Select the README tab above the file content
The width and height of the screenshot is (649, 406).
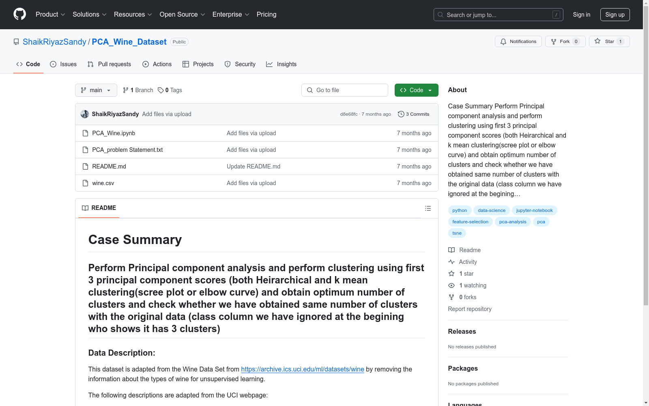coord(99,208)
